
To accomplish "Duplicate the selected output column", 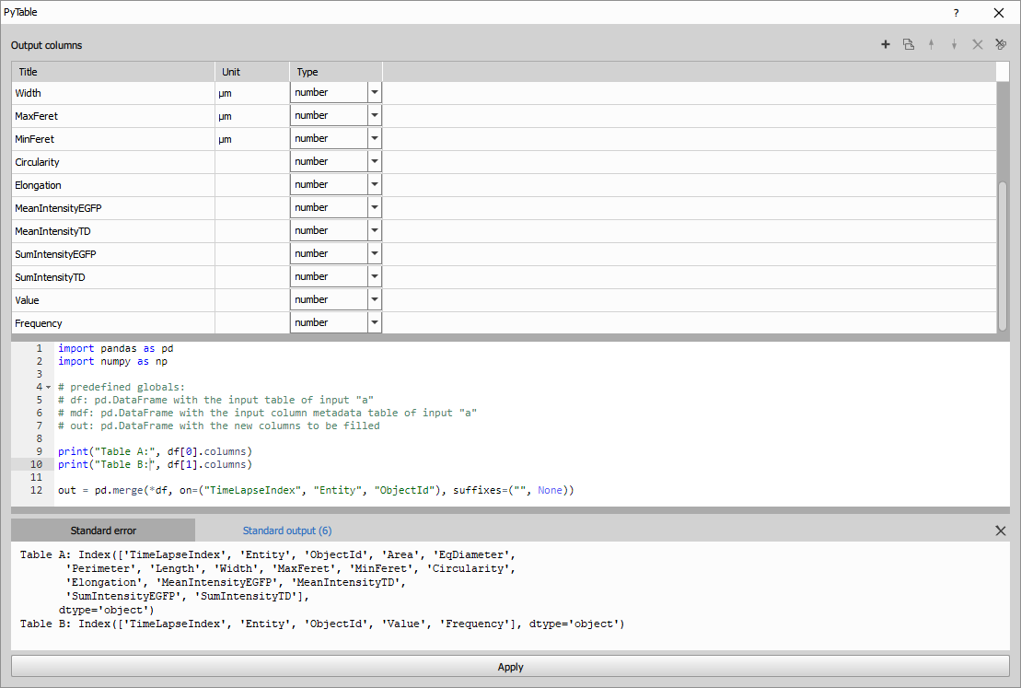I will [909, 44].
